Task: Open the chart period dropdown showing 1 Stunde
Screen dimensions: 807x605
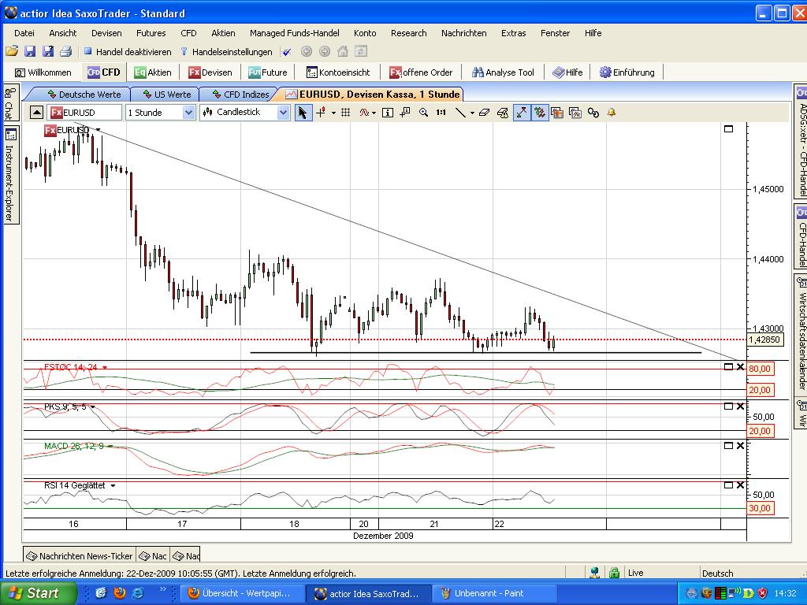Action: 160,113
